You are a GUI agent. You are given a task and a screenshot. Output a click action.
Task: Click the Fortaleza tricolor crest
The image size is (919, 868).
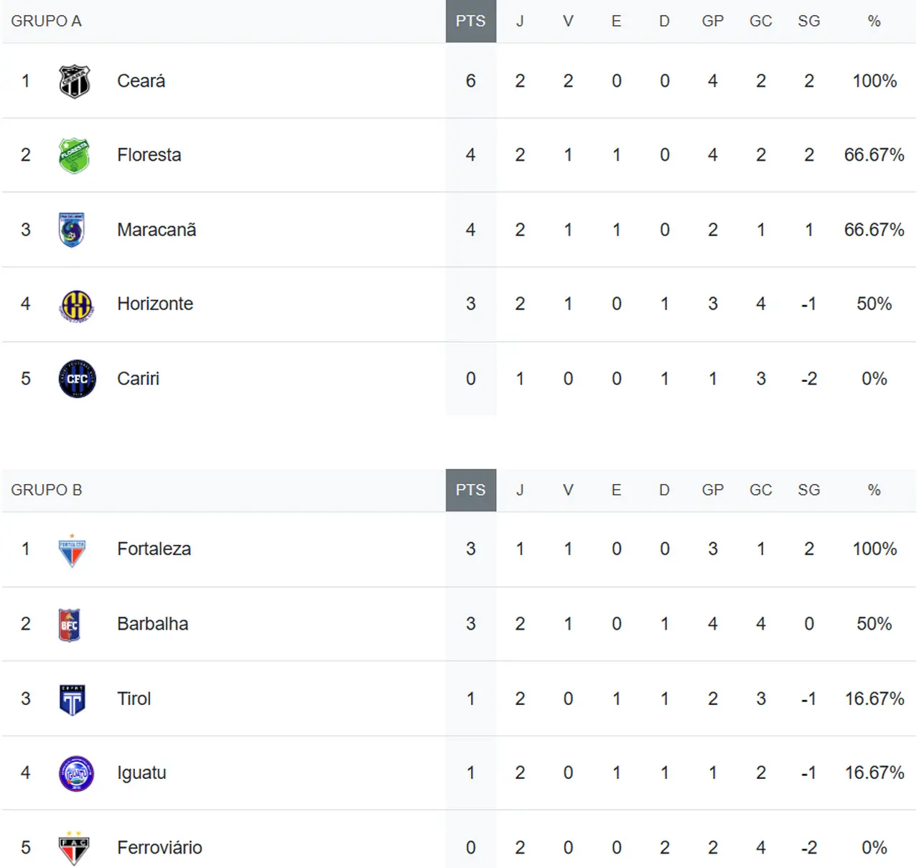pos(72,551)
